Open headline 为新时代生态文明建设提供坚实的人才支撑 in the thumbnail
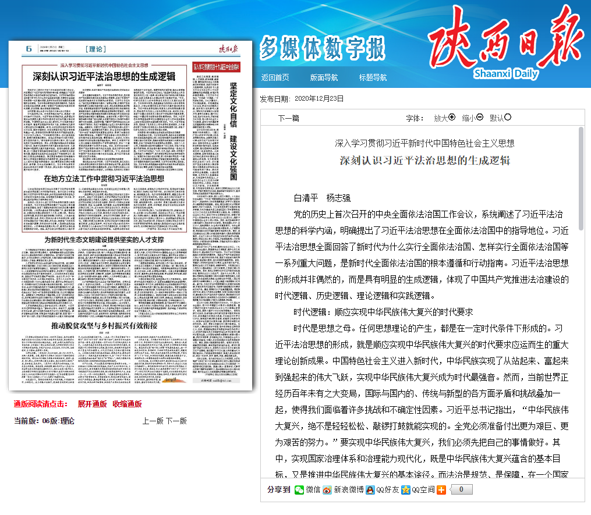This screenshot has width=591, height=515. 104,240
